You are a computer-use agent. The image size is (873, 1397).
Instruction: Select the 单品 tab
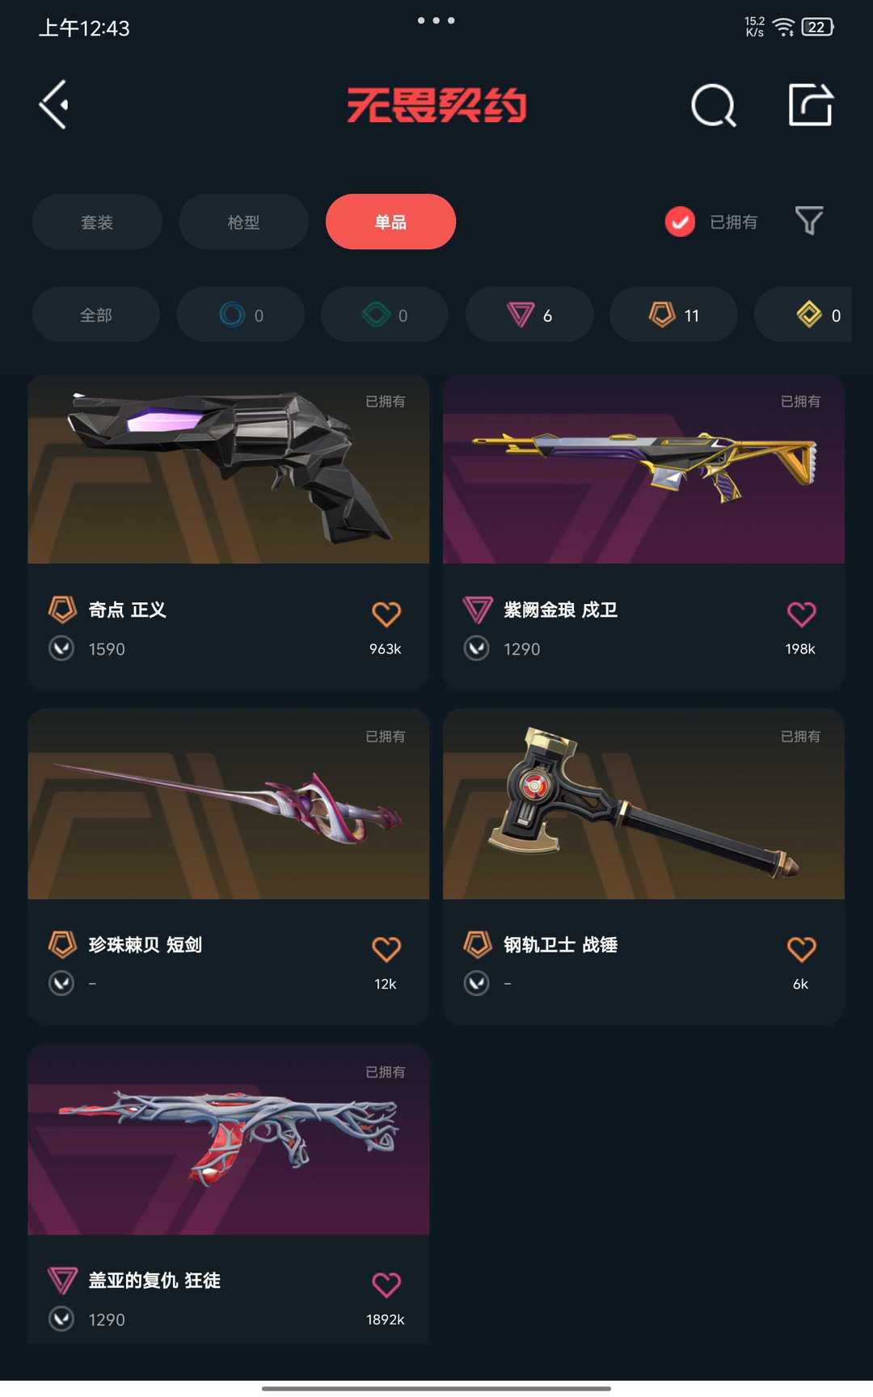390,222
